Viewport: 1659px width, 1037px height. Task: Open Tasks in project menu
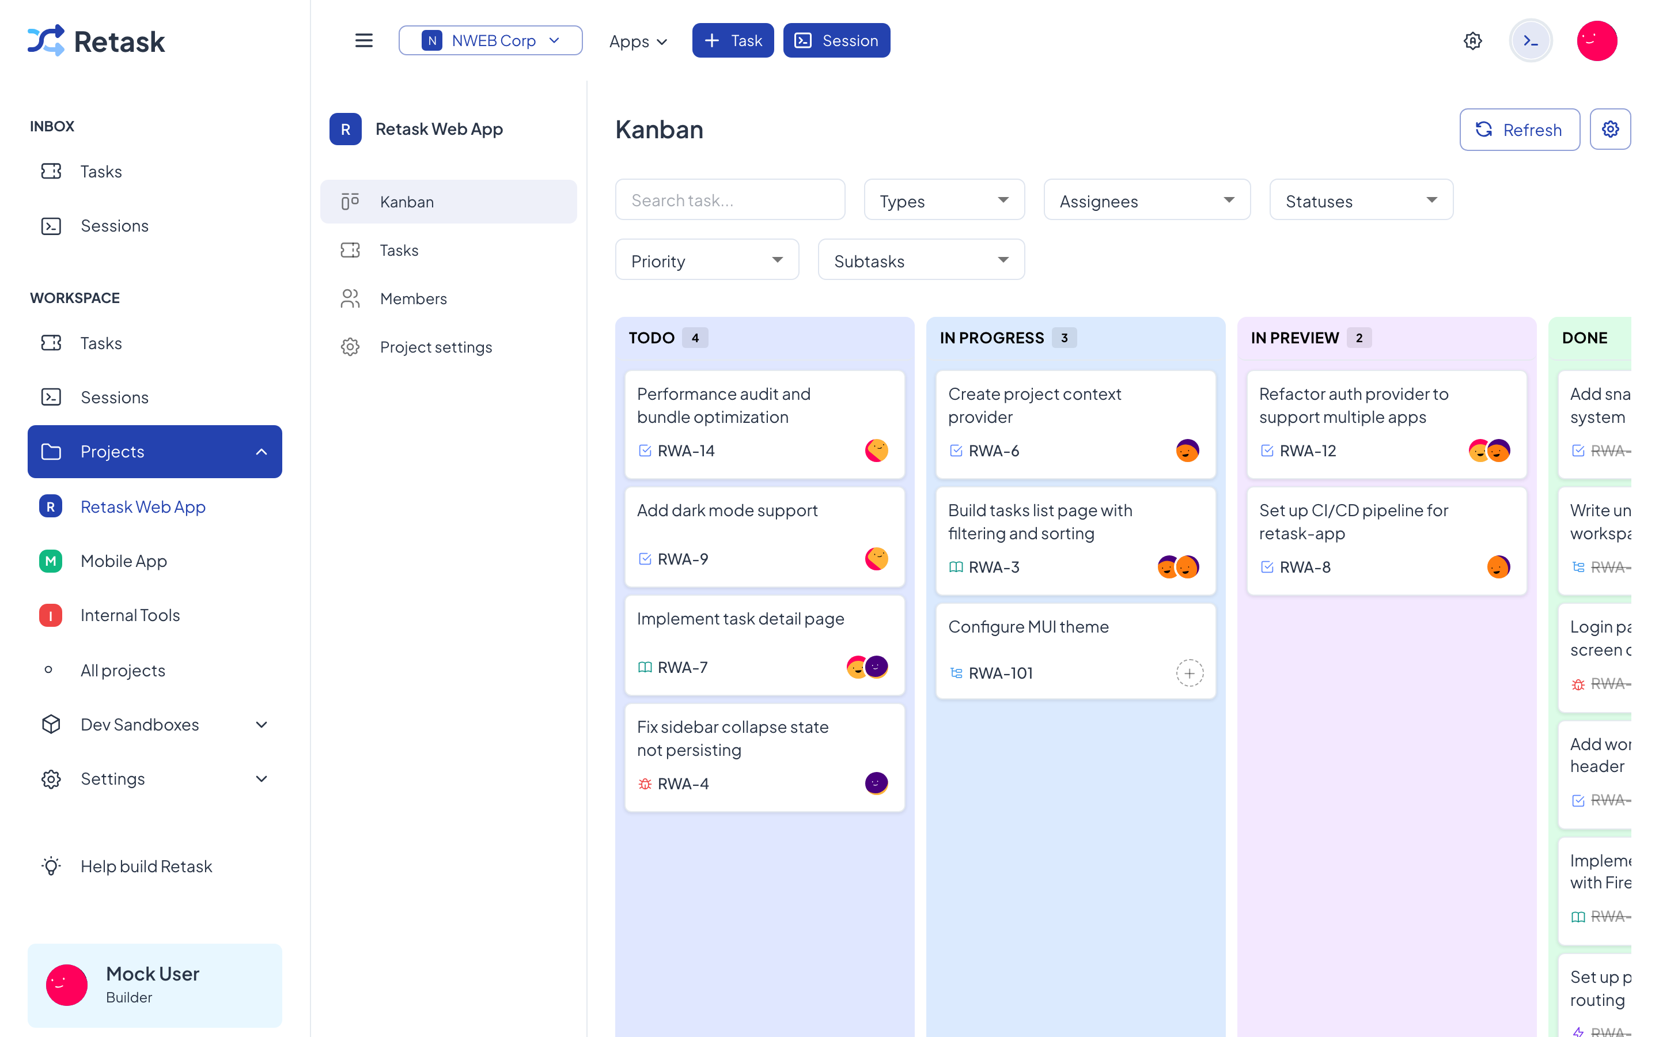coord(448,251)
